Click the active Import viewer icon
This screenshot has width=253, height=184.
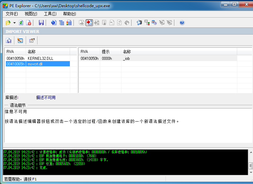89,23
